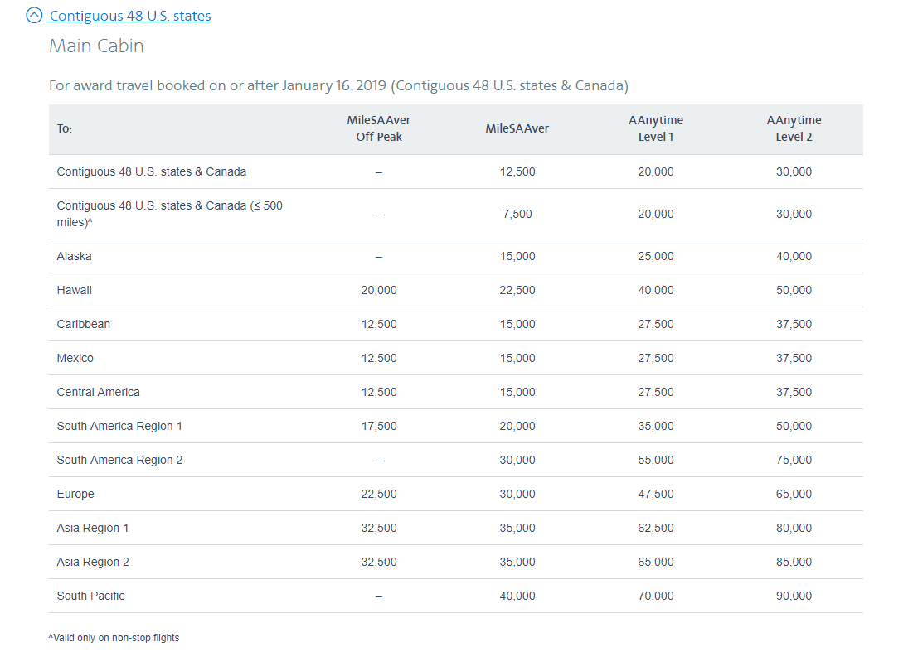913x652 pixels.
Task: Select the Alaska row label
Action: tap(74, 256)
